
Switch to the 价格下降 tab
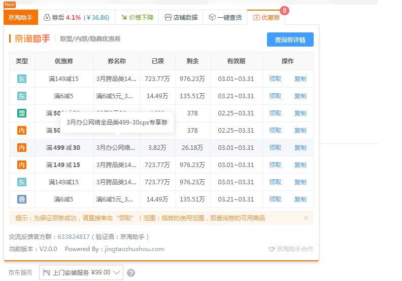137,17
